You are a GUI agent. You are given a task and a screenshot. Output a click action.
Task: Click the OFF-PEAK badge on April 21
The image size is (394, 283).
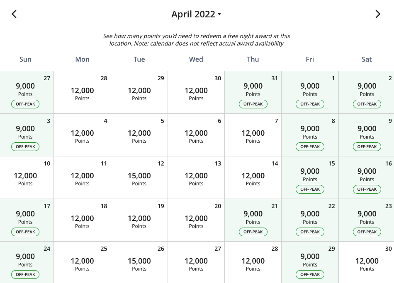coord(253,232)
